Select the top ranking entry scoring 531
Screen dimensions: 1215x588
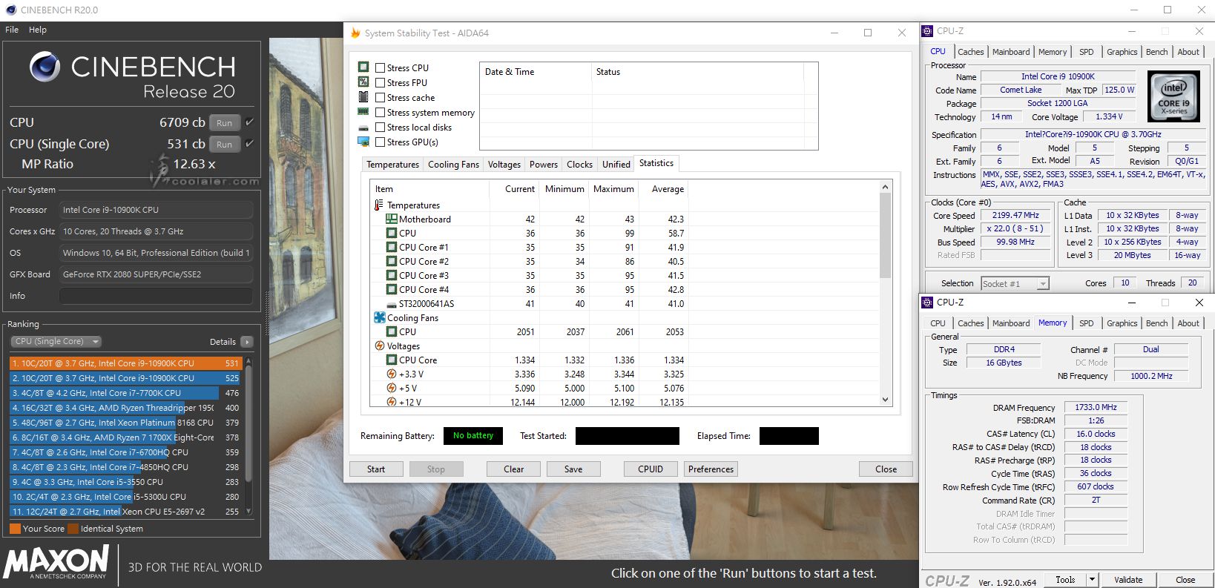[x=126, y=363]
